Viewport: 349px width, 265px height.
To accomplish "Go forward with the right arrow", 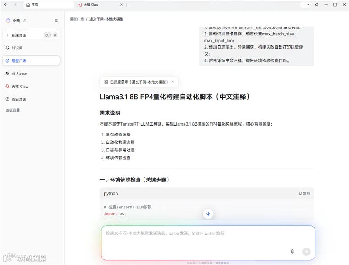I will [x=15, y=5].
